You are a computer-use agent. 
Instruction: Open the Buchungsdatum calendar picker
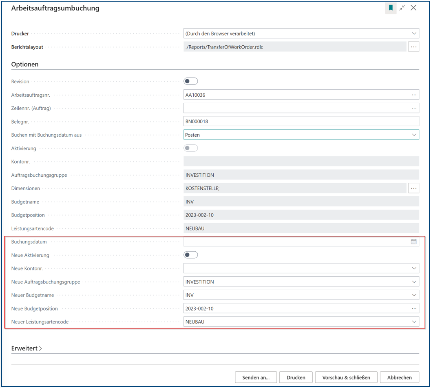point(414,242)
